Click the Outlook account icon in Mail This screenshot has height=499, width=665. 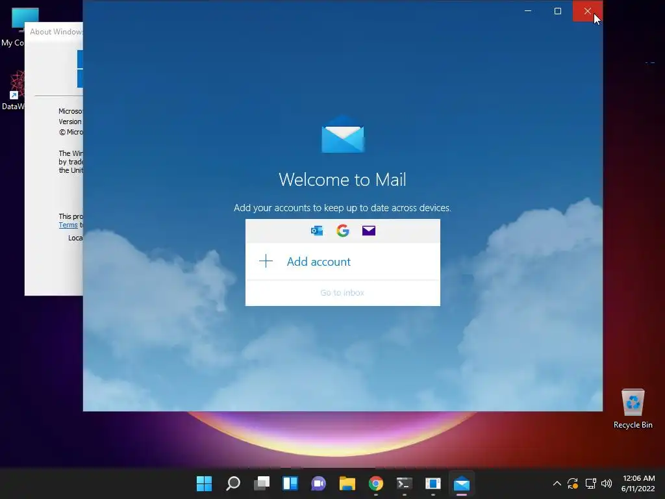tap(317, 231)
